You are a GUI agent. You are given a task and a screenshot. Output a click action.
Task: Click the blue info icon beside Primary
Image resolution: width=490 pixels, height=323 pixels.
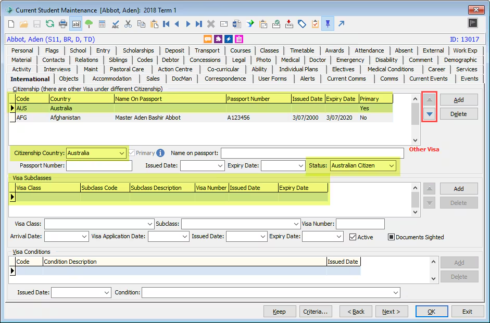tap(160, 153)
